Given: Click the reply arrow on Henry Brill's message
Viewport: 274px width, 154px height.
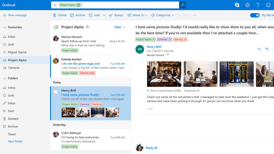Looking at the screenshot, I should pyautogui.click(x=259, y=49).
